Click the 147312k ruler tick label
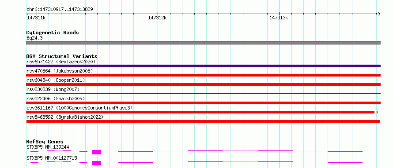 point(157,18)
